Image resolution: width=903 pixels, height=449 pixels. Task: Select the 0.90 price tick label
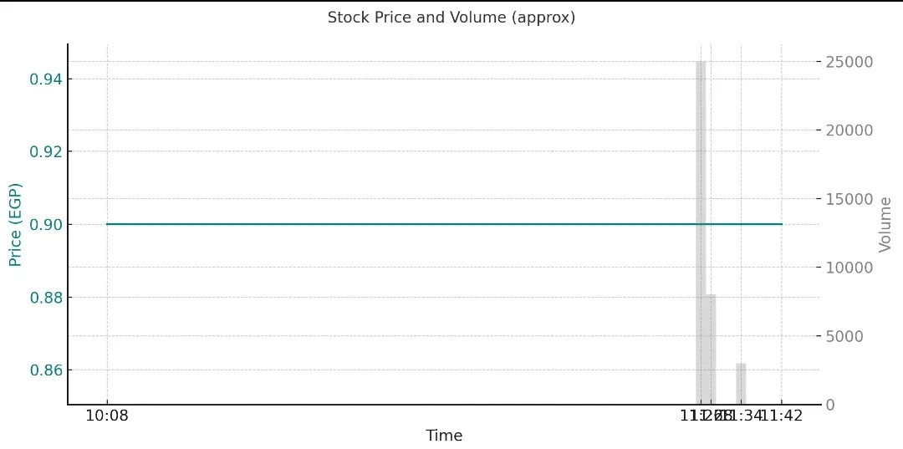pos(45,225)
